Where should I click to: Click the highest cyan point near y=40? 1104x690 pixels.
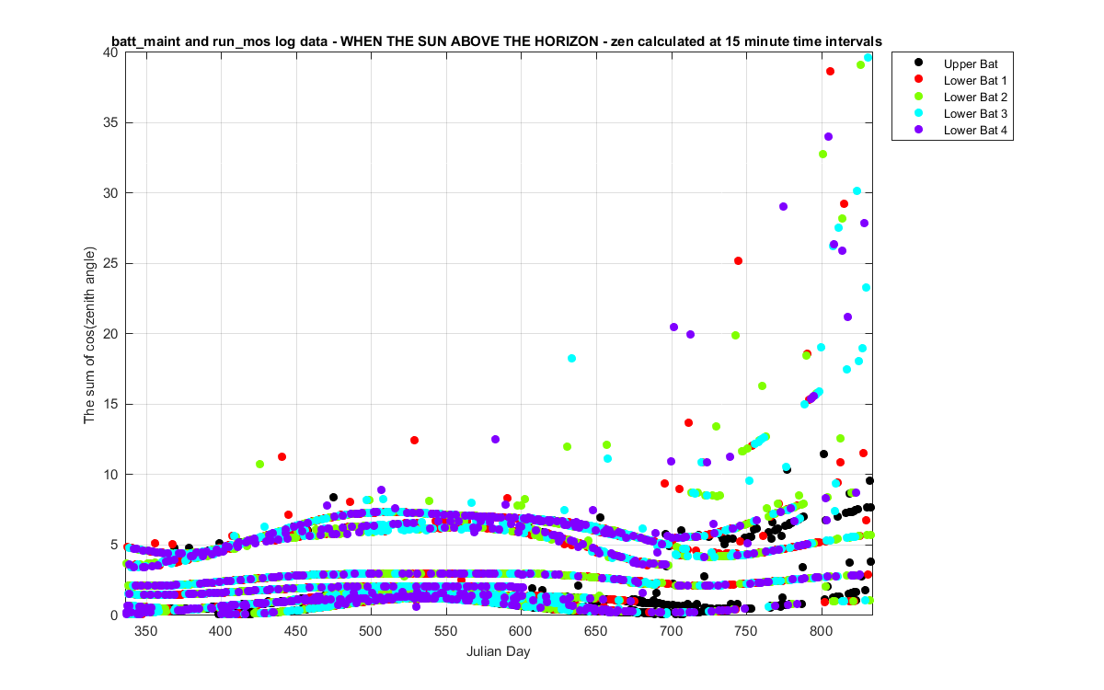pyautogui.click(x=868, y=57)
